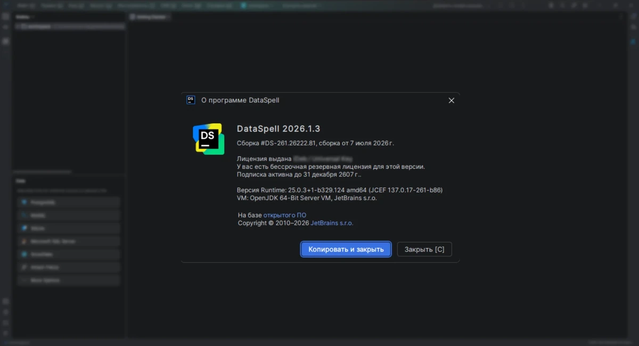This screenshot has height=346, width=639.
Task: Click the large DataSpell DS logo
Action: [208, 139]
